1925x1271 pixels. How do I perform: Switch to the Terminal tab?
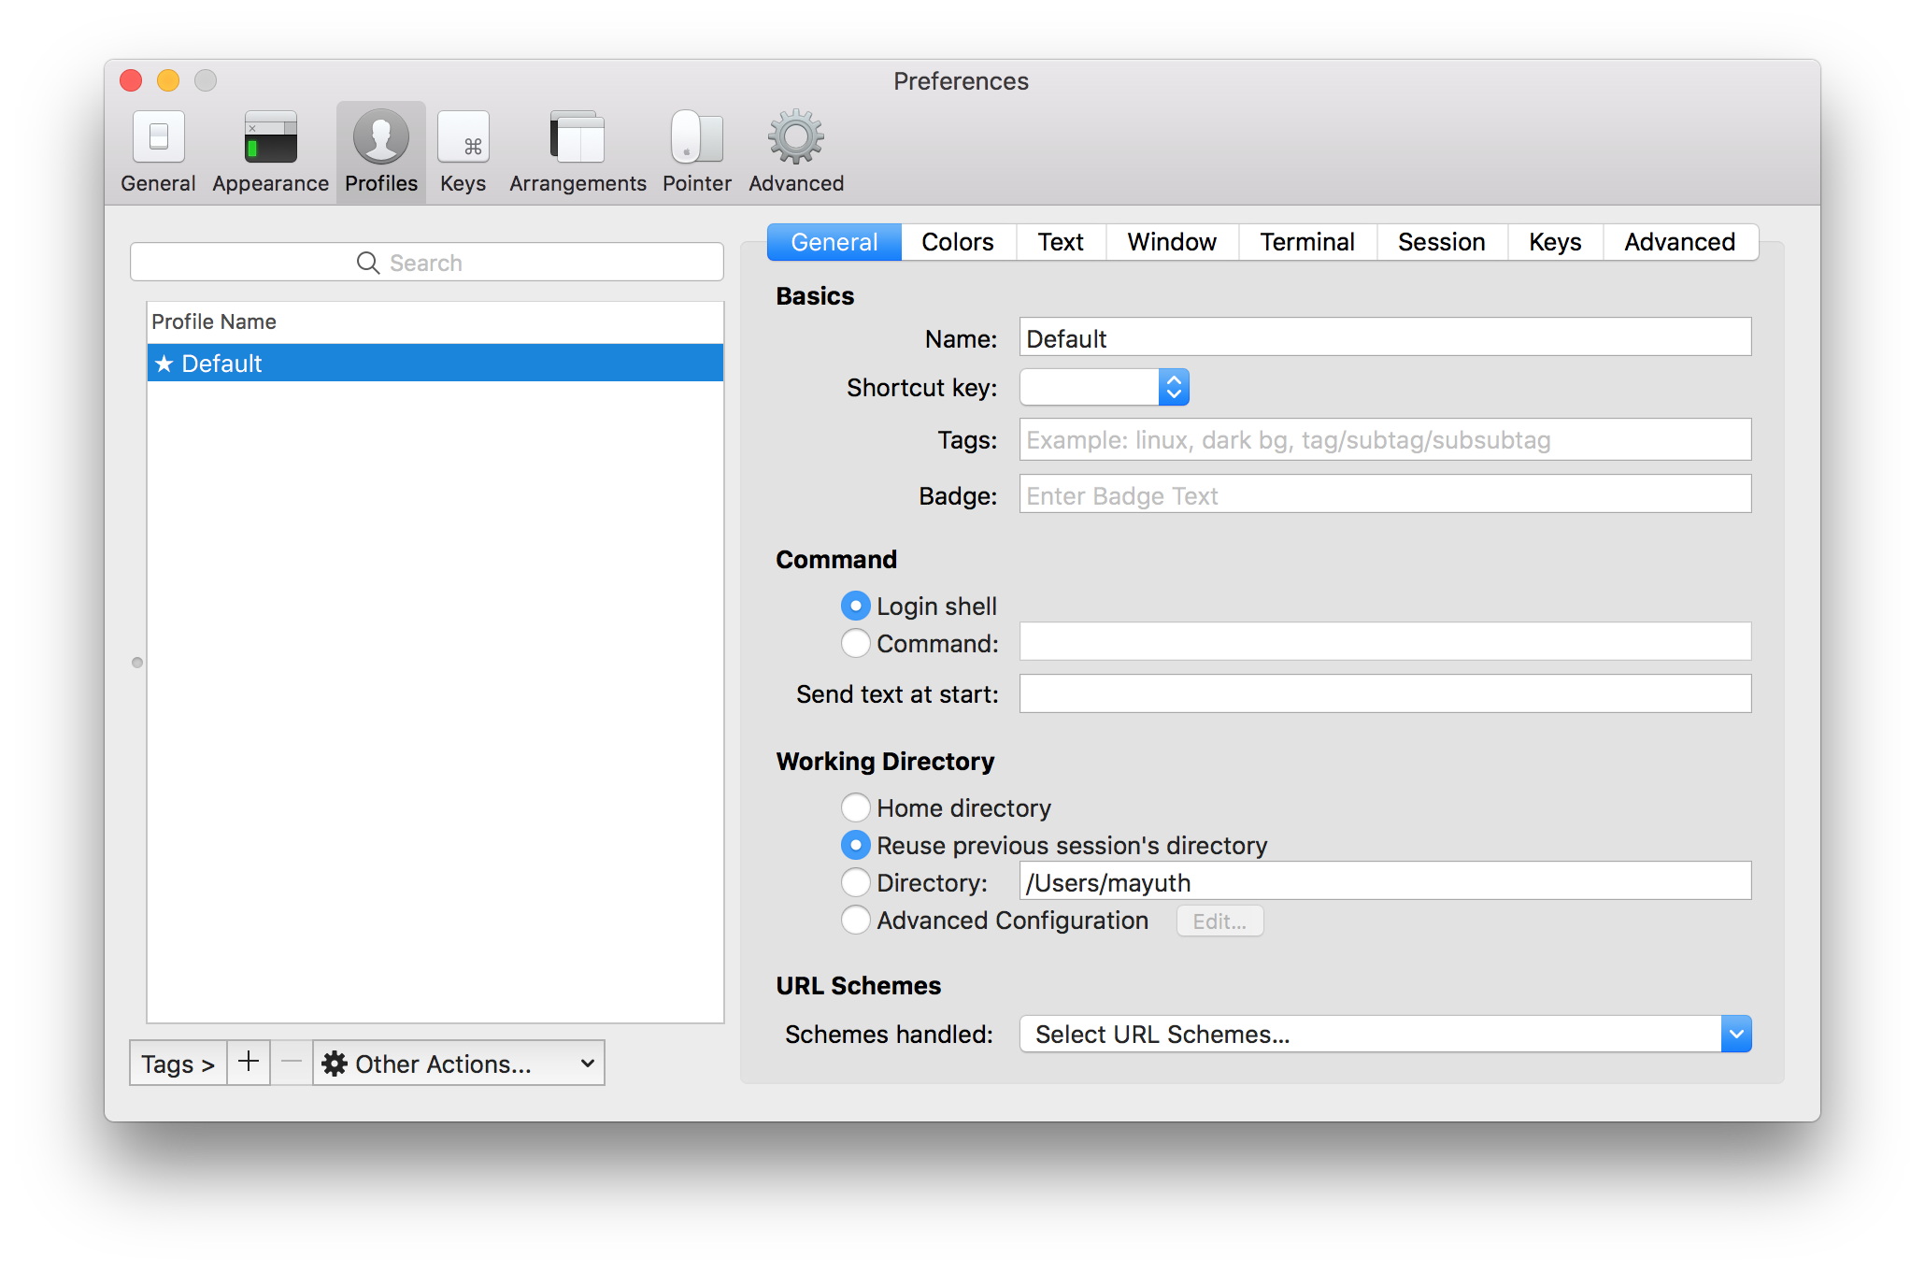click(x=1306, y=242)
